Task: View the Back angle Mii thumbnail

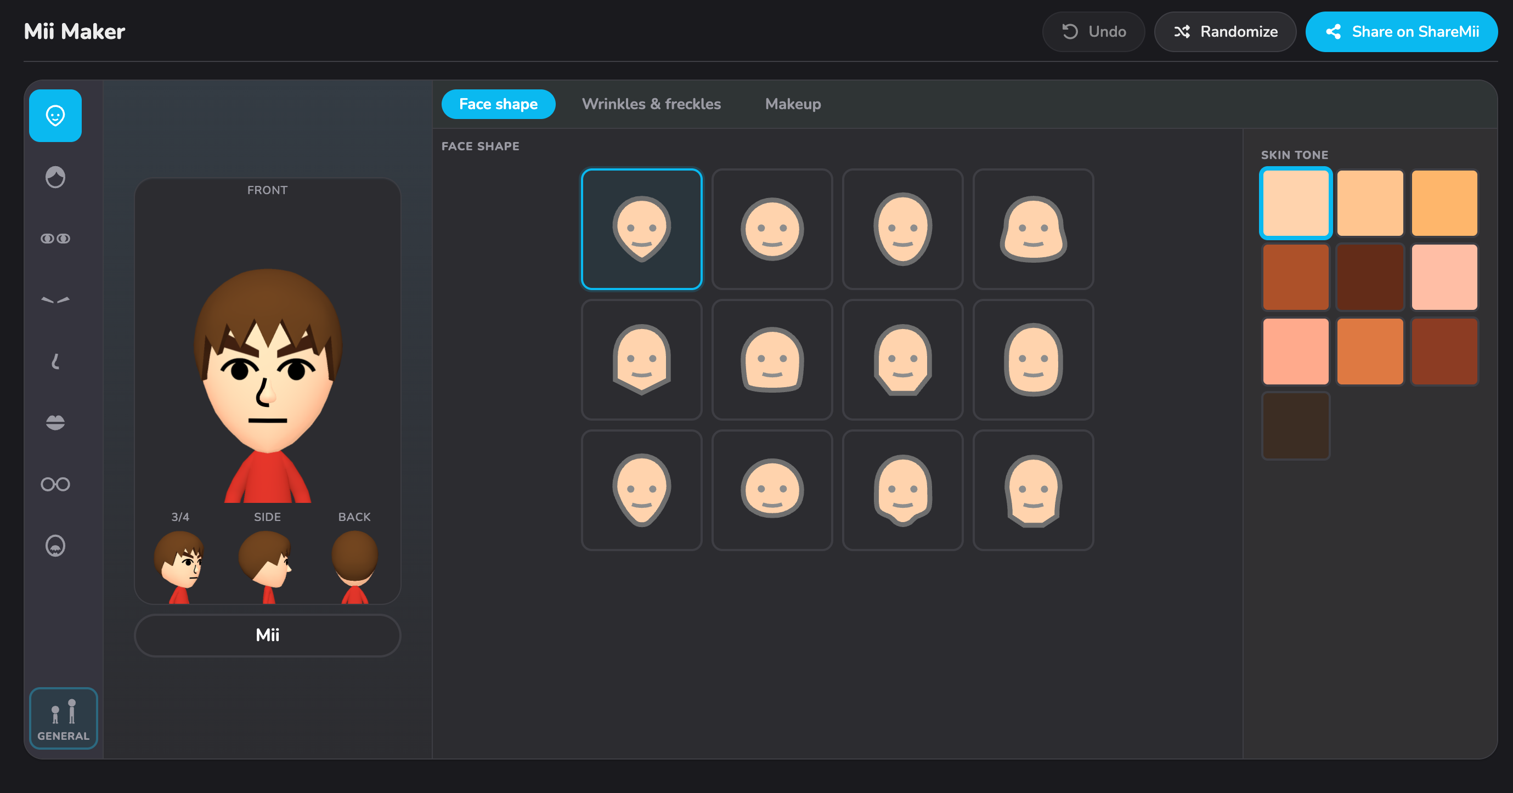Action: tap(354, 566)
